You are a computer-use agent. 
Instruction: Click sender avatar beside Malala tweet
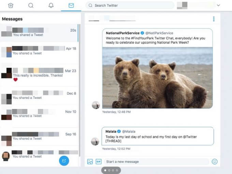tap(95, 141)
